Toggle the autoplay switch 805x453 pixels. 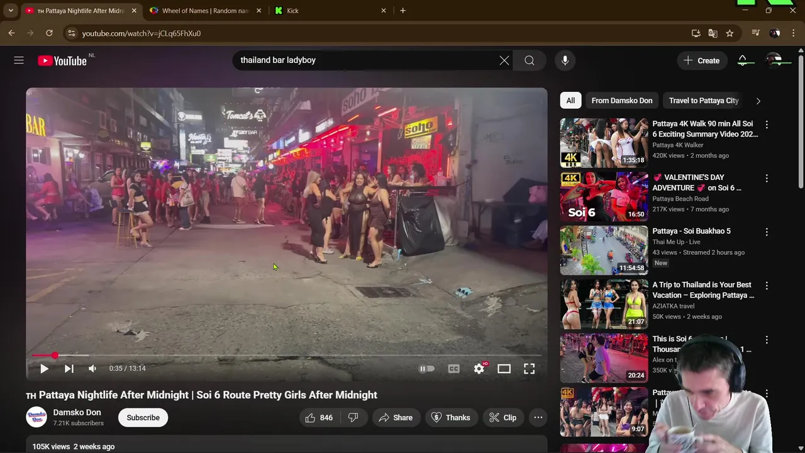pyautogui.click(x=426, y=369)
